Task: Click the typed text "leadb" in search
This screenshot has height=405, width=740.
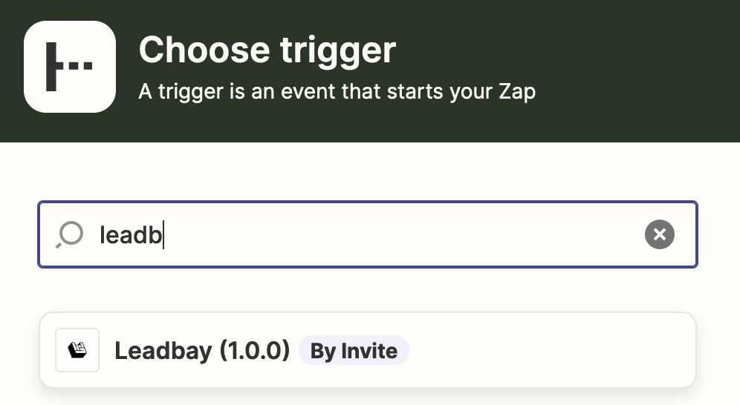Action: pos(131,235)
